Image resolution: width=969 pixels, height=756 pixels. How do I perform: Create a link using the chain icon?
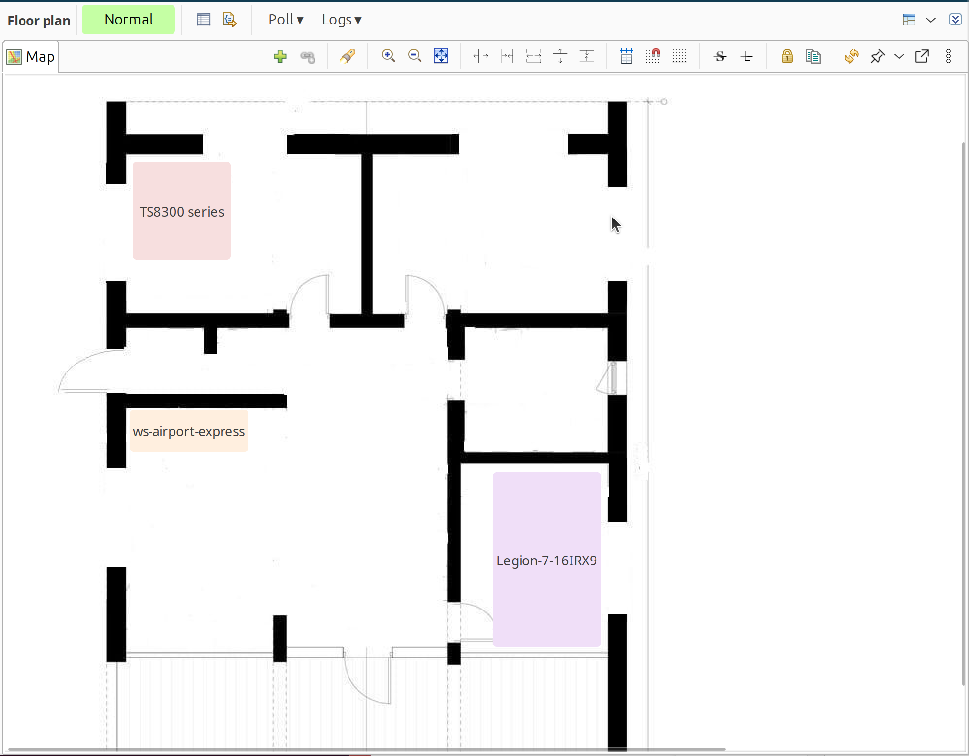click(308, 56)
